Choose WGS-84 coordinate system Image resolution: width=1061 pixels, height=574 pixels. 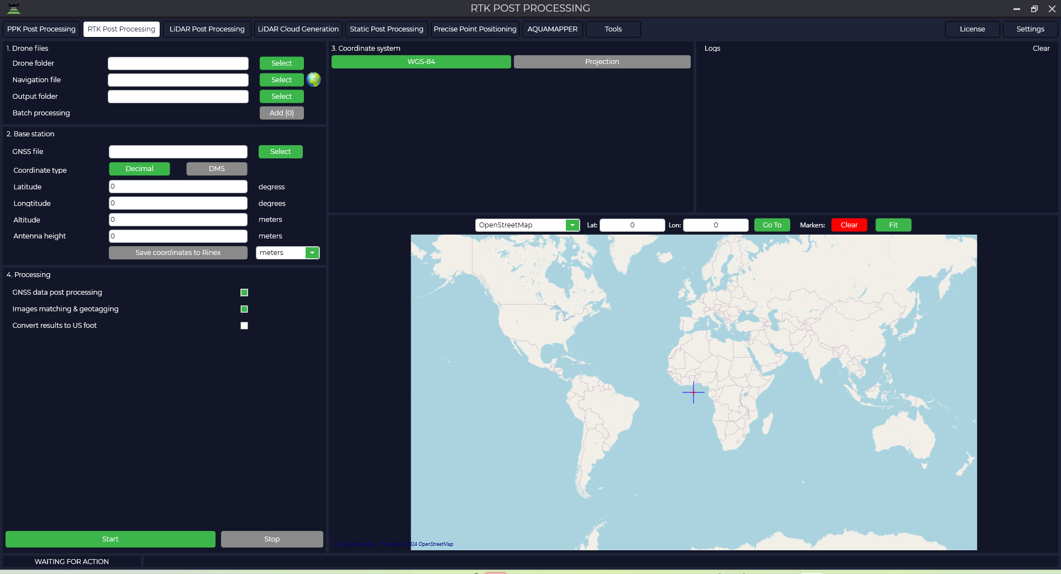click(421, 62)
